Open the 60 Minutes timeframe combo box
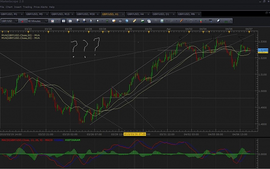 [38, 21]
